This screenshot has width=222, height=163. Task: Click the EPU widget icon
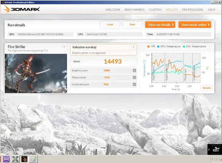(x=216, y=149)
